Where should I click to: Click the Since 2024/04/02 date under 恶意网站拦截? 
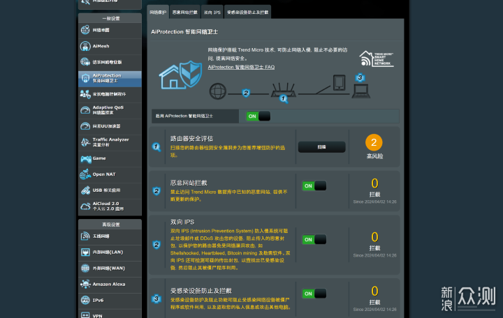point(374,202)
